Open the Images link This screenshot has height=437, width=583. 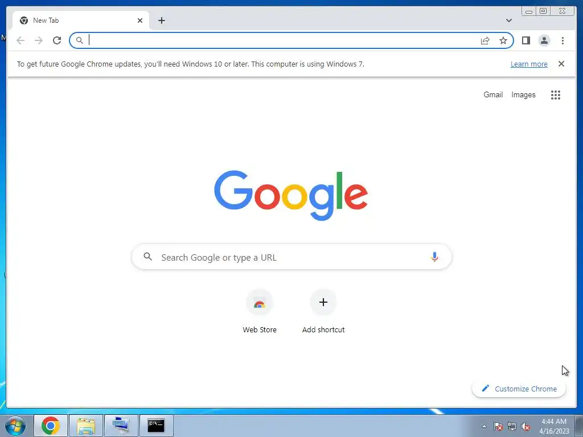click(523, 95)
